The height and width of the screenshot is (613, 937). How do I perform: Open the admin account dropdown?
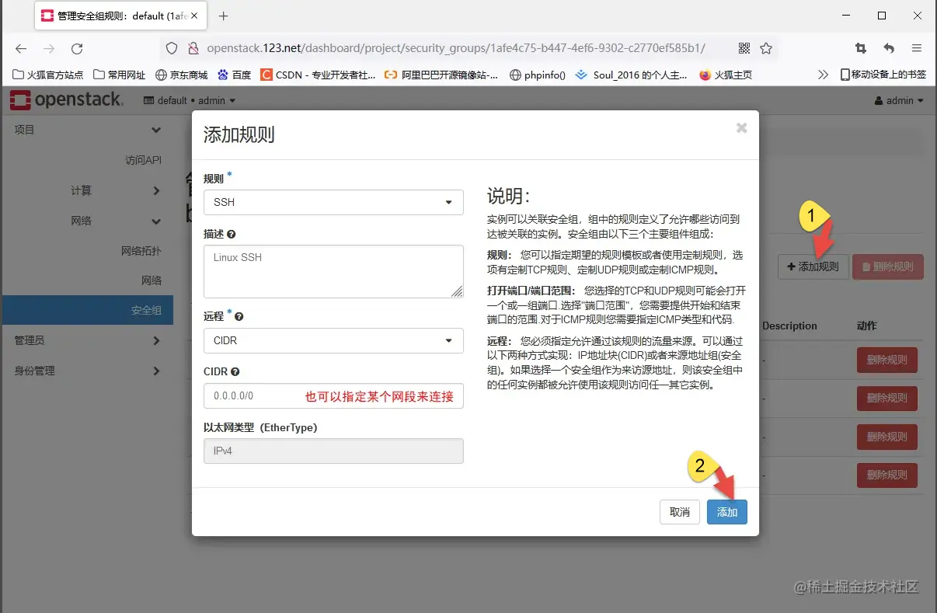(x=899, y=99)
